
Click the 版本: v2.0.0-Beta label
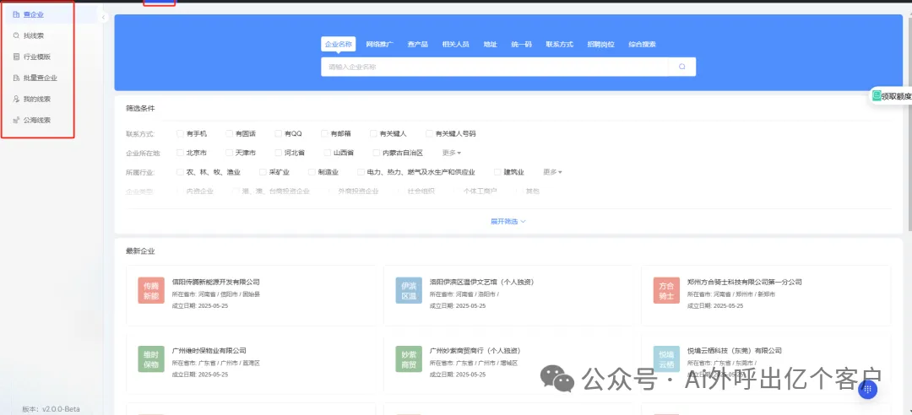(52, 409)
